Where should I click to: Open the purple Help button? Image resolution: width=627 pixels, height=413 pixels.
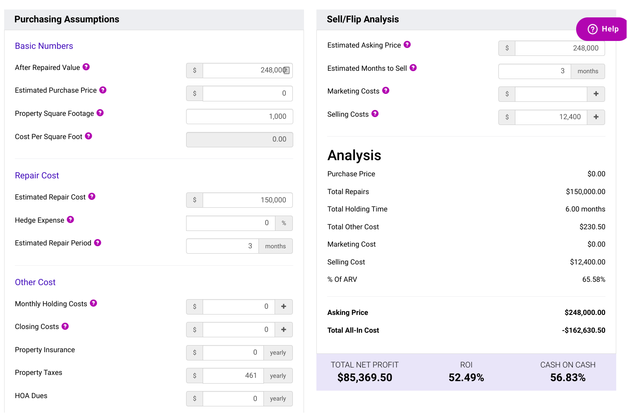coord(602,29)
